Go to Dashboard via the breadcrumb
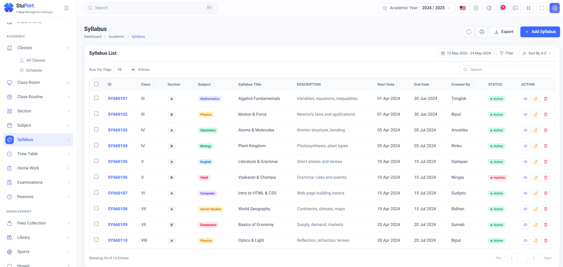This screenshot has width=563, height=267. click(93, 37)
